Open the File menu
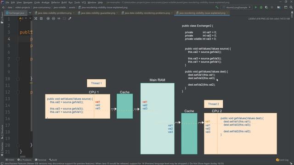This screenshot has height=165, width=294. pos(7,2)
